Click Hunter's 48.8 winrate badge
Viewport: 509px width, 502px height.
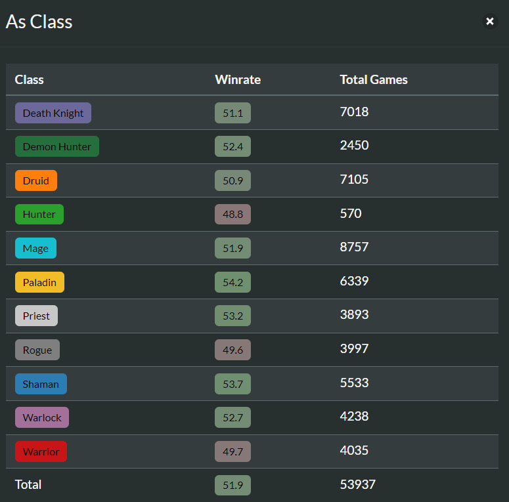pos(232,214)
